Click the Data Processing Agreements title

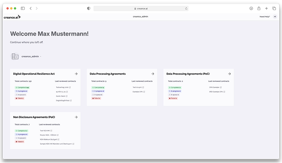pos(108,74)
